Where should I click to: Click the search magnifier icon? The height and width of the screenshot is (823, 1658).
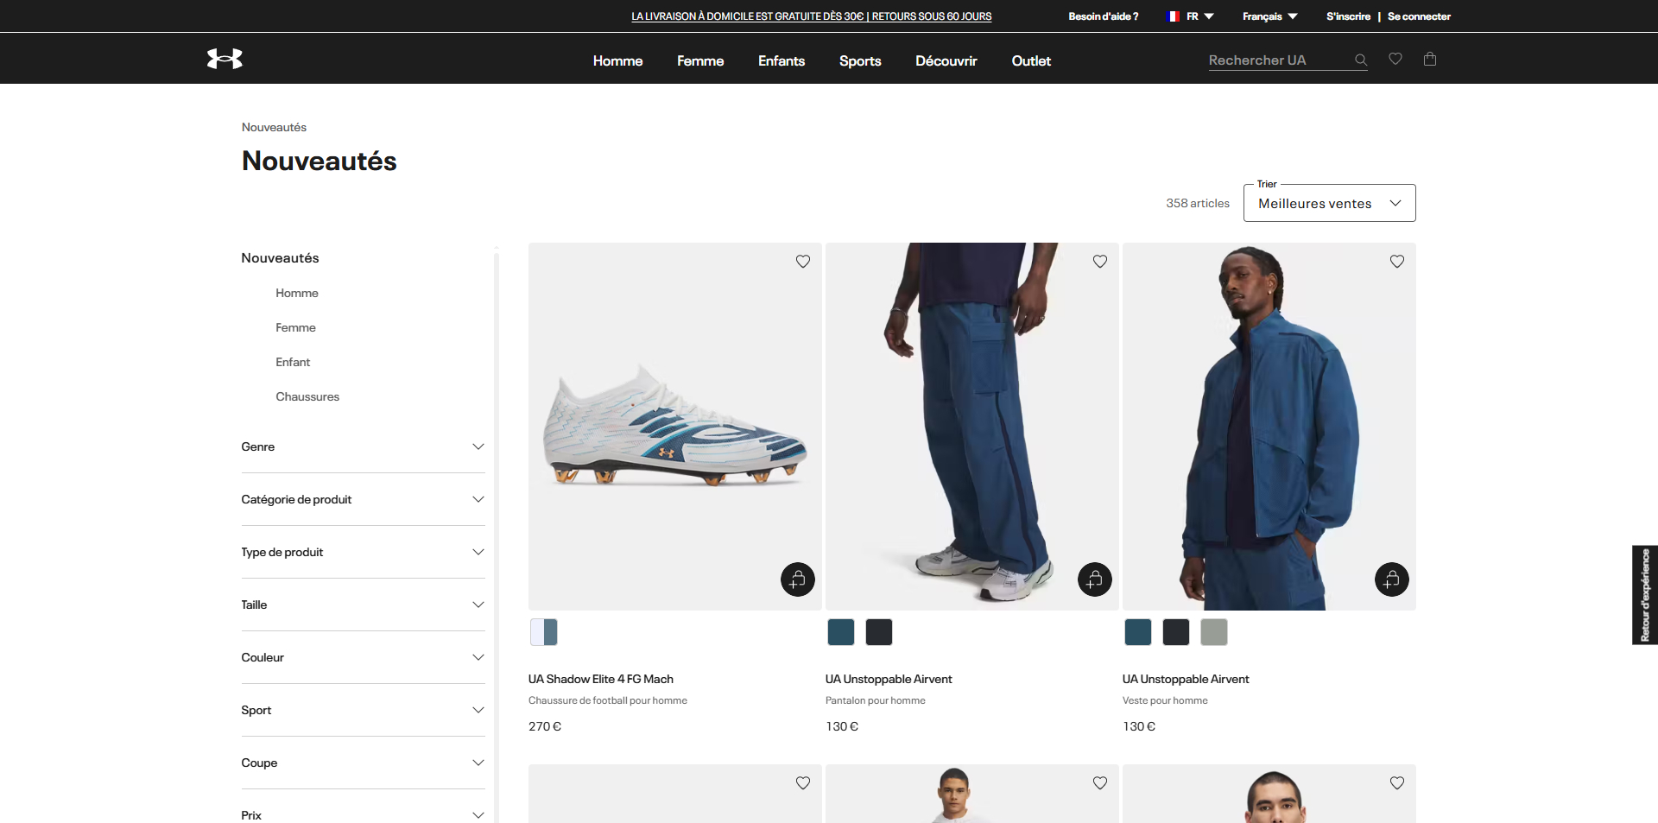coord(1361,60)
